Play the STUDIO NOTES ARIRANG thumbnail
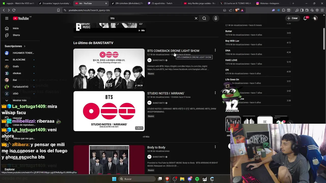 [x=109, y=111]
